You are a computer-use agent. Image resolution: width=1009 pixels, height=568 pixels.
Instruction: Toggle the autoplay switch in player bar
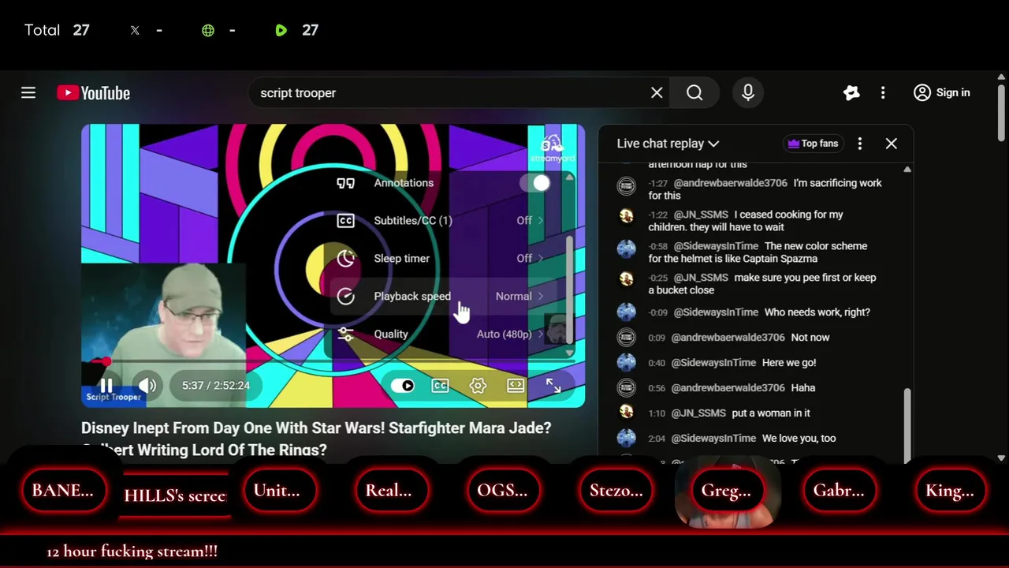tap(403, 386)
